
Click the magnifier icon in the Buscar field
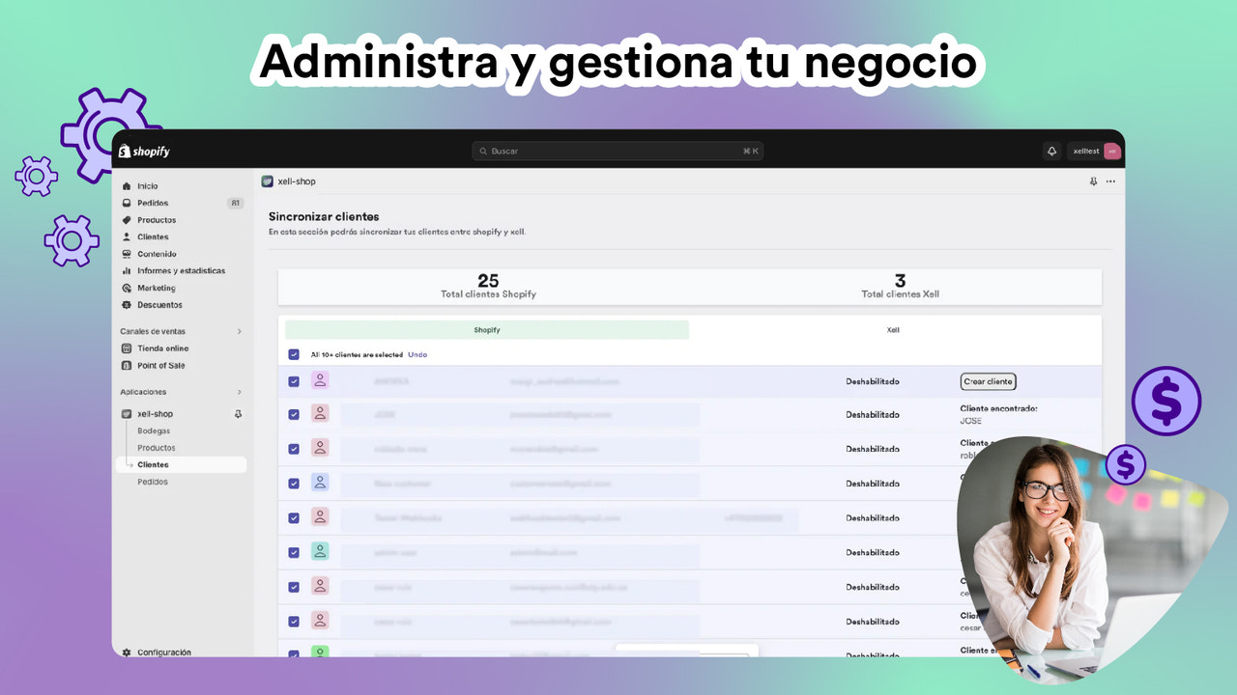click(x=483, y=152)
